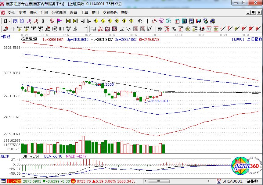
Task: Open the calculator icon in toolbar
Action: [184, 21]
